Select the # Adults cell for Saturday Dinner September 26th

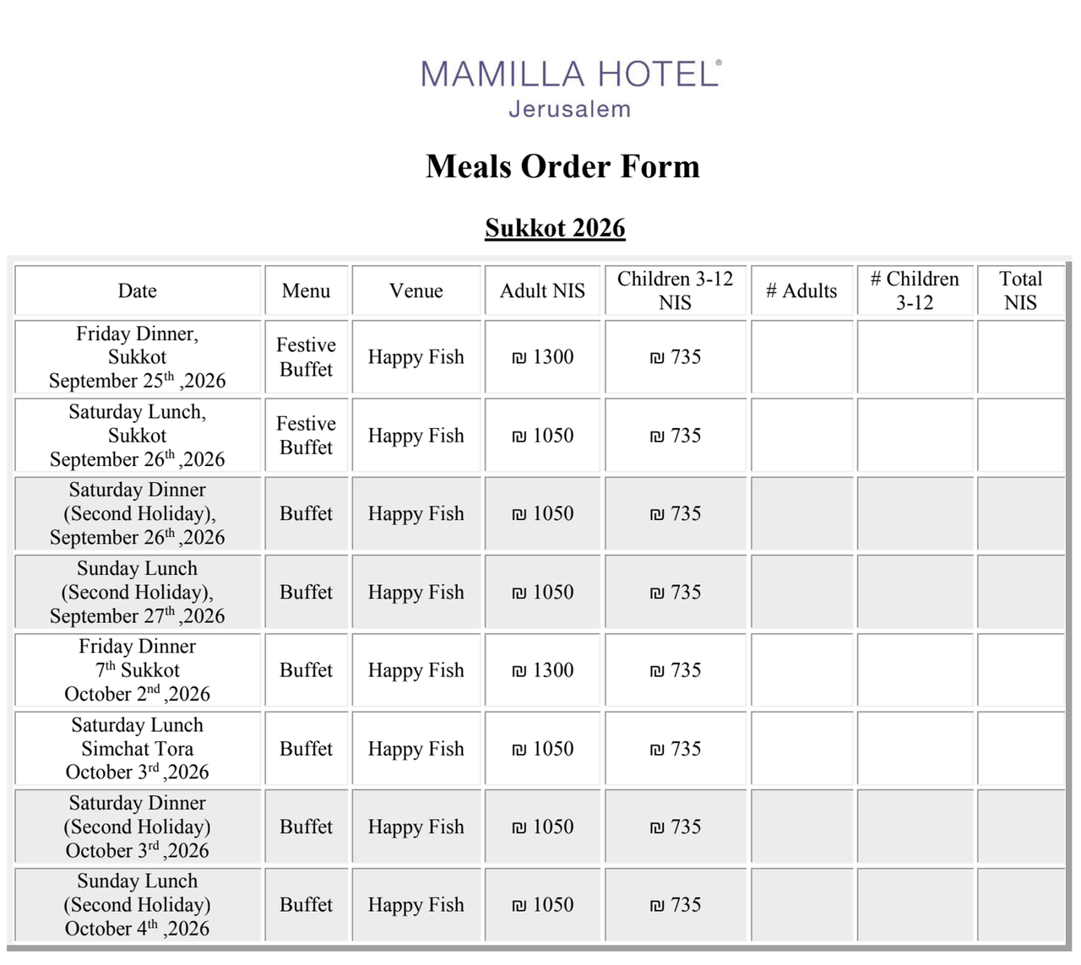[x=801, y=513]
